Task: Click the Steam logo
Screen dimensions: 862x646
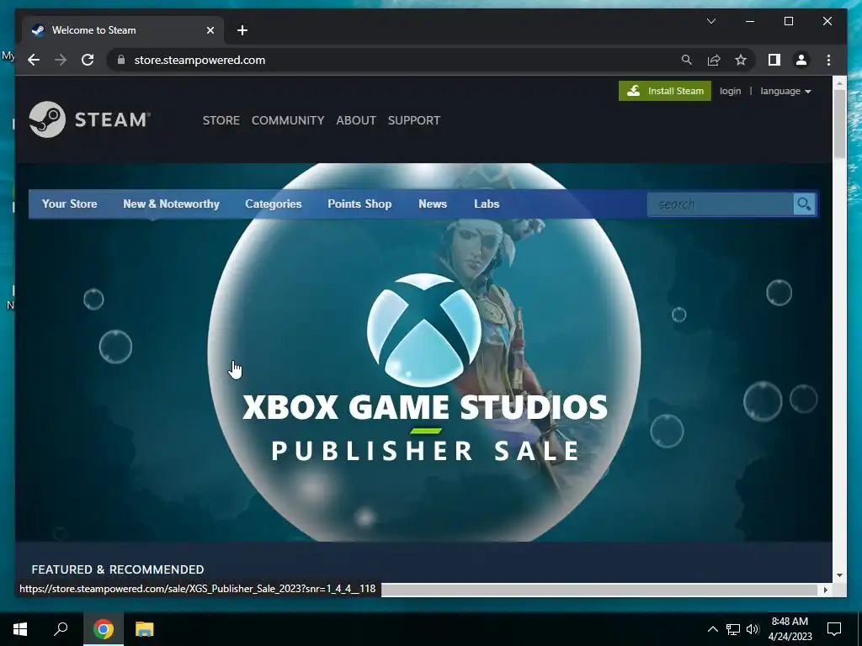Action: 89,119
